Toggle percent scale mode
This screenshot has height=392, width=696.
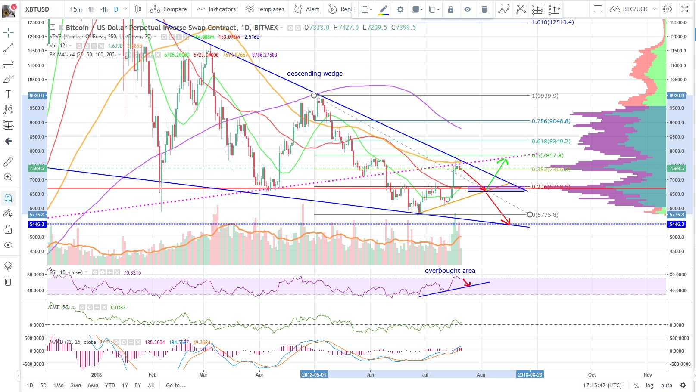(x=637, y=385)
